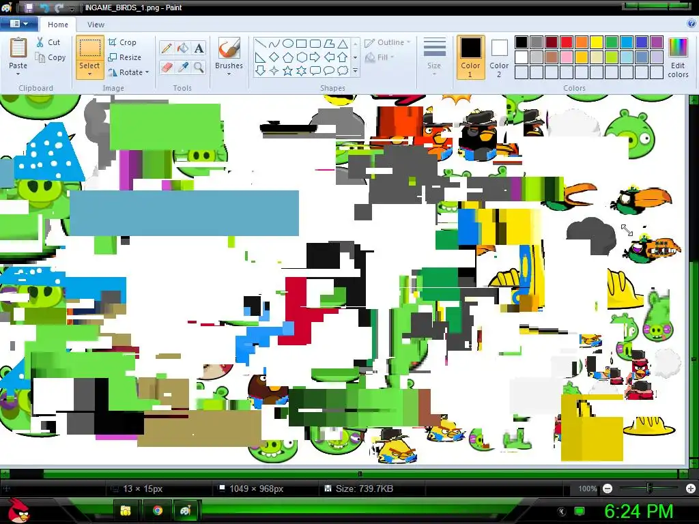
Task: Choose the Right triangle shape
Action: tap(261, 57)
